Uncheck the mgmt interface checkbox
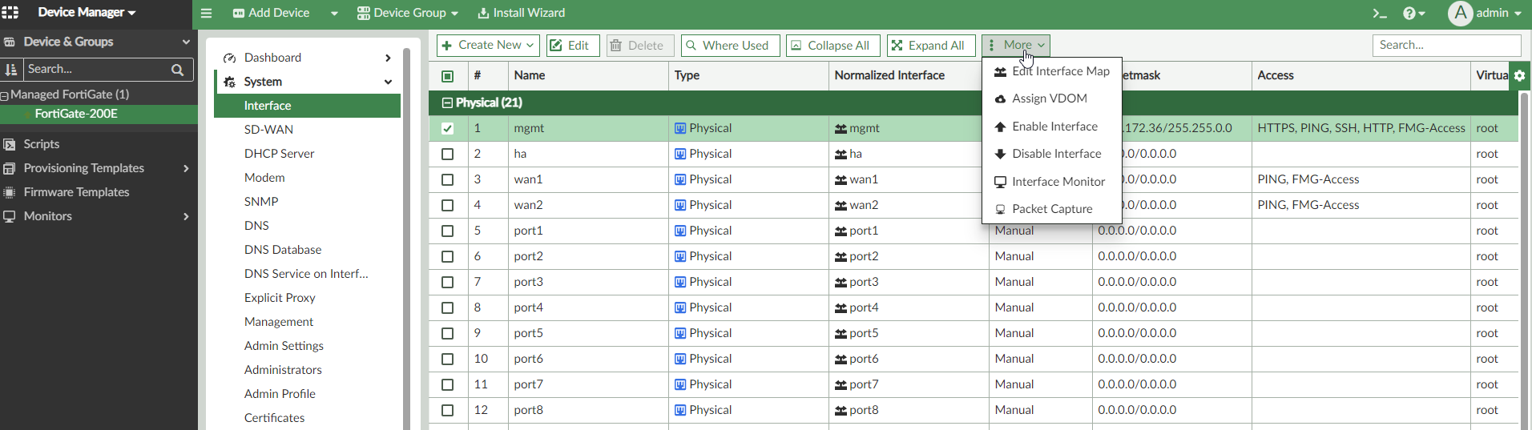 coord(447,128)
